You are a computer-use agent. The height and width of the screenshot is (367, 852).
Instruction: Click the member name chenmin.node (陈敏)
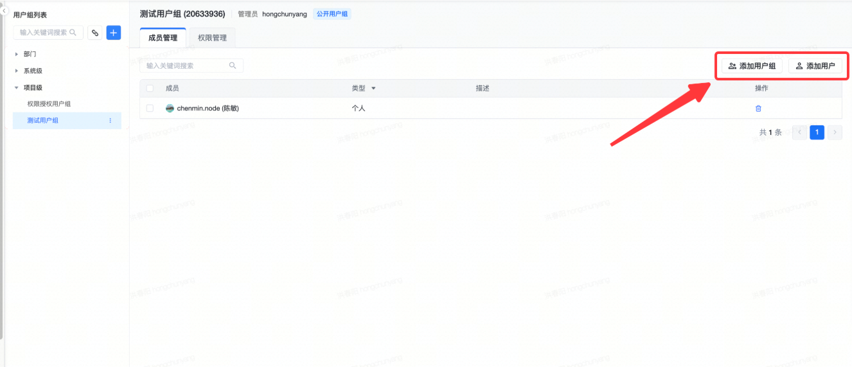(x=208, y=109)
